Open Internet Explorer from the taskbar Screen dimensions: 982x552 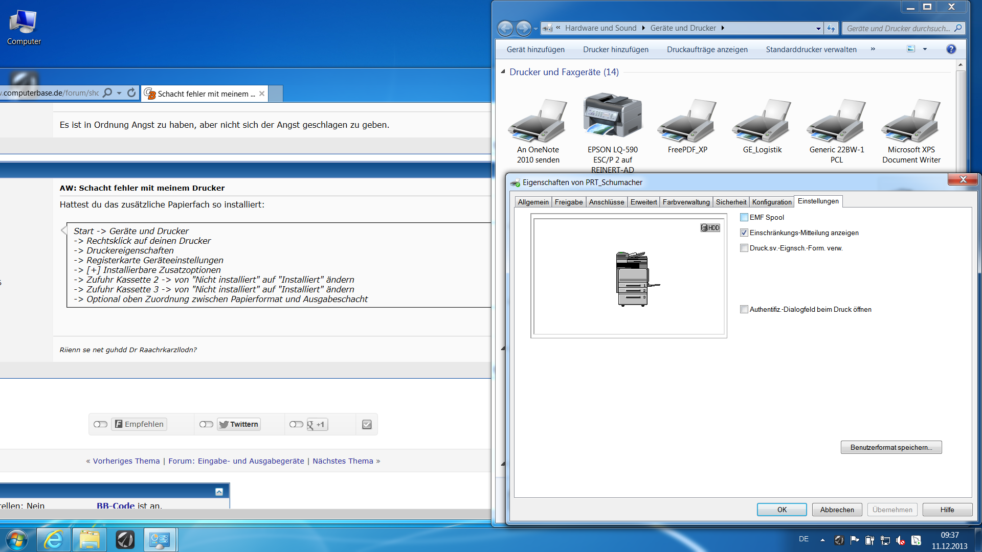[x=53, y=539]
